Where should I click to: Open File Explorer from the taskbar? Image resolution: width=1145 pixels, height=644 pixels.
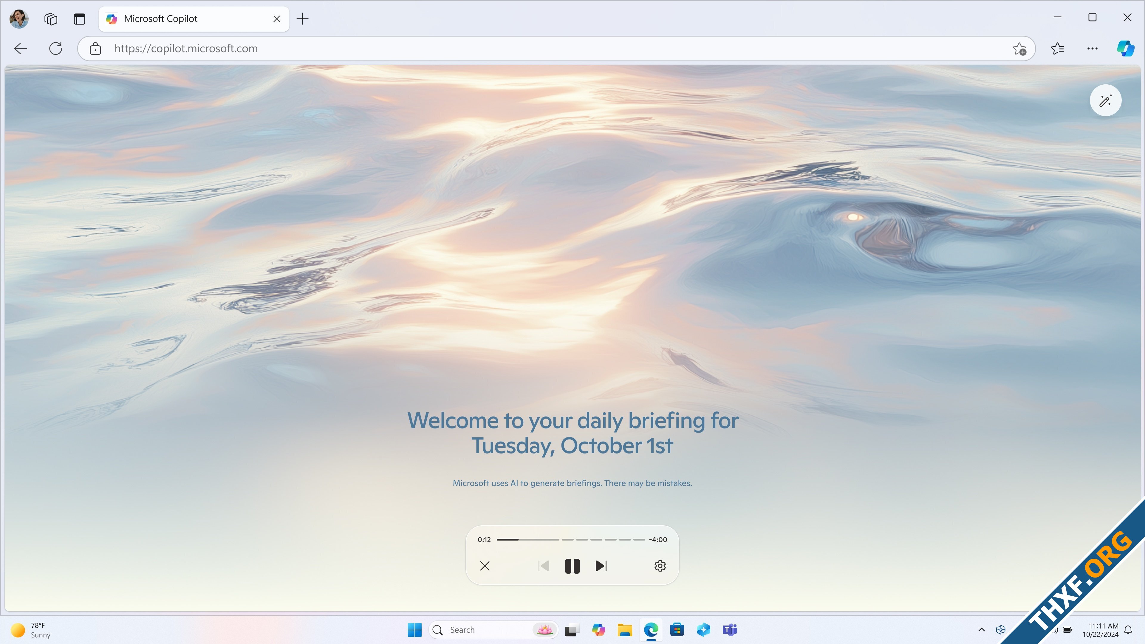click(x=625, y=630)
